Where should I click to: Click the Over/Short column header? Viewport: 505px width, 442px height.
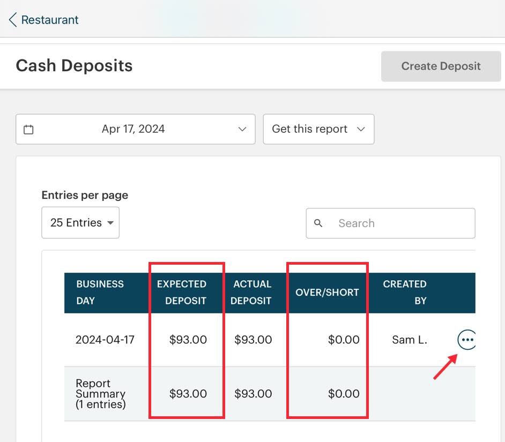coord(328,293)
